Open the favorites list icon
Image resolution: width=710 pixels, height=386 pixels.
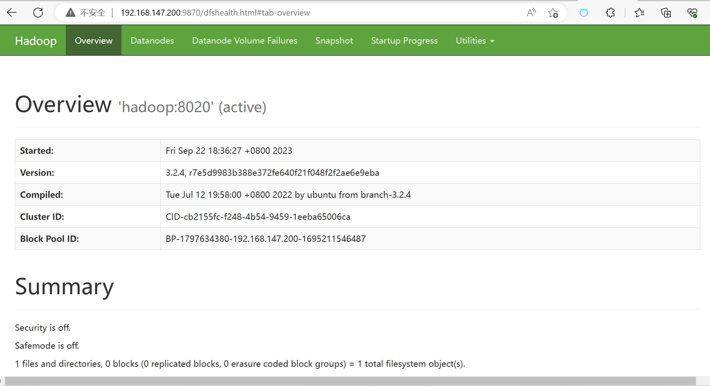click(x=639, y=13)
